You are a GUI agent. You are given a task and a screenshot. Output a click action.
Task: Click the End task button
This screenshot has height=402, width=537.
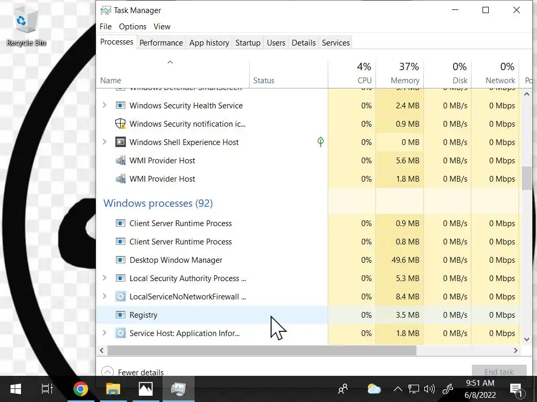(x=499, y=371)
